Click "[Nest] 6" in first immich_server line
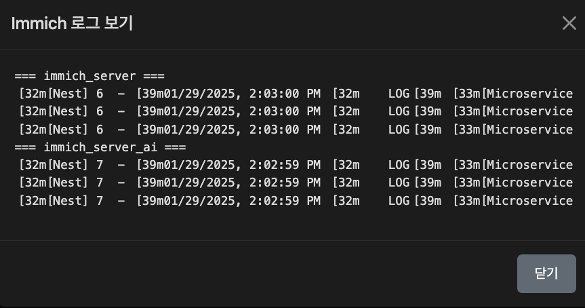The width and height of the screenshot is (585, 308). pos(75,94)
